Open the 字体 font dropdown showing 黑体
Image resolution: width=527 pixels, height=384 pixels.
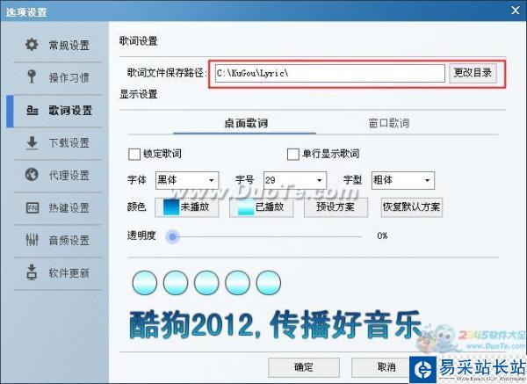click(187, 180)
